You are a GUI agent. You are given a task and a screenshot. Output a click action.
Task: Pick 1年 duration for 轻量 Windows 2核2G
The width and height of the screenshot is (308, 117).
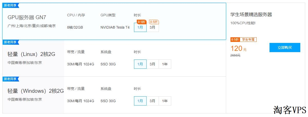tap(165, 101)
